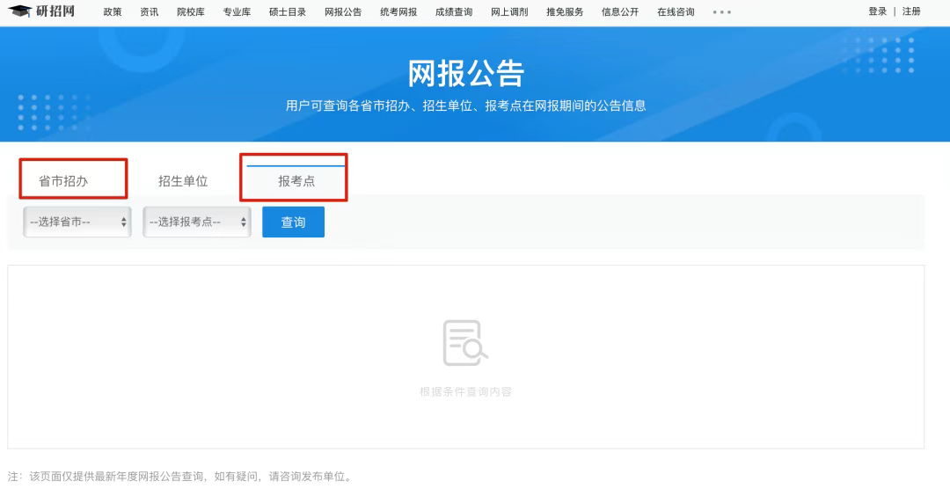
Task: Open 院校库 in the navigation bar
Action: click(191, 12)
